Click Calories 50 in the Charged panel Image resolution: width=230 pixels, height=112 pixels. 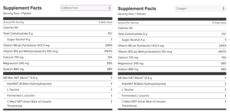(125, 28)
